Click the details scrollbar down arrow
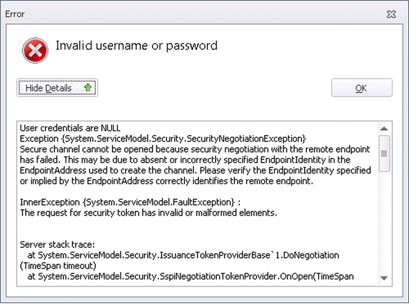 coord(384,278)
